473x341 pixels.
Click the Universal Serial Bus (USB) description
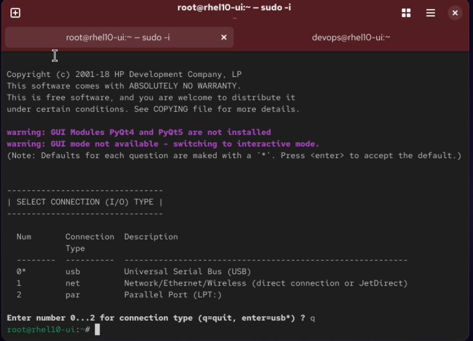point(187,271)
